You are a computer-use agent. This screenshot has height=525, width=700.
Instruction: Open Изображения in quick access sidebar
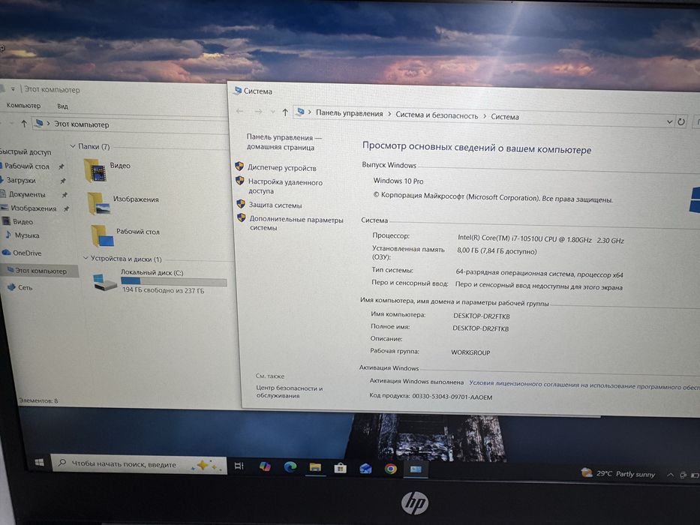tap(34, 208)
